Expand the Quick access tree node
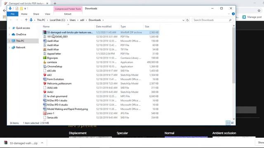 point(9,28)
